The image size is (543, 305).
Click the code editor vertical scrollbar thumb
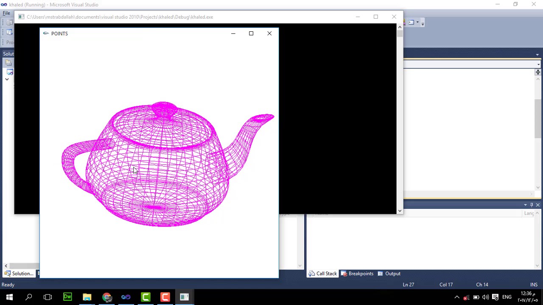pos(538,119)
